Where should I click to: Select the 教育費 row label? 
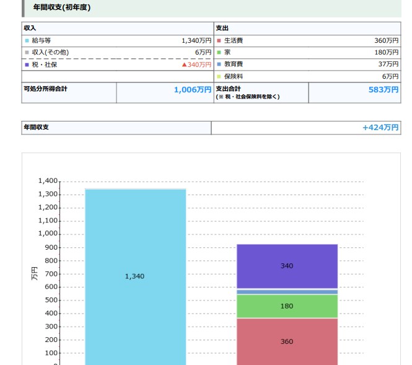(234, 64)
